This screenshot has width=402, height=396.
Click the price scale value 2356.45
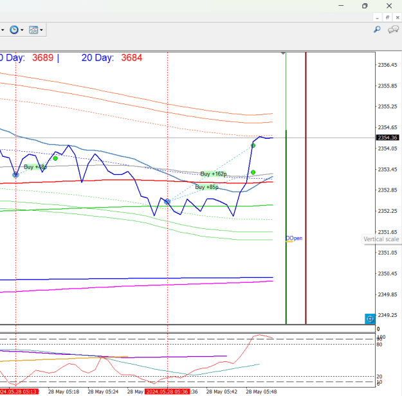click(387, 65)
